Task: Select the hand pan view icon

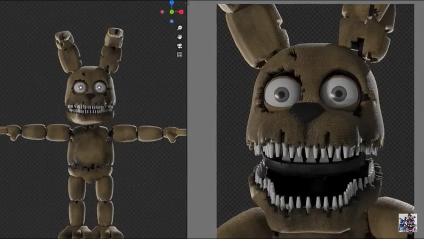Action: pos(179,37)
